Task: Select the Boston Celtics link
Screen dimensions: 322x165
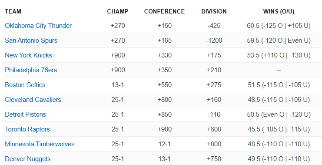Action: [25, 85]
